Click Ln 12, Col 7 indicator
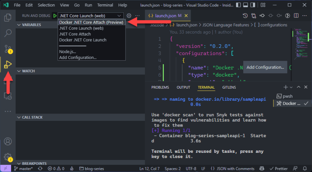312x172 pixels. [x=149, y=168]
